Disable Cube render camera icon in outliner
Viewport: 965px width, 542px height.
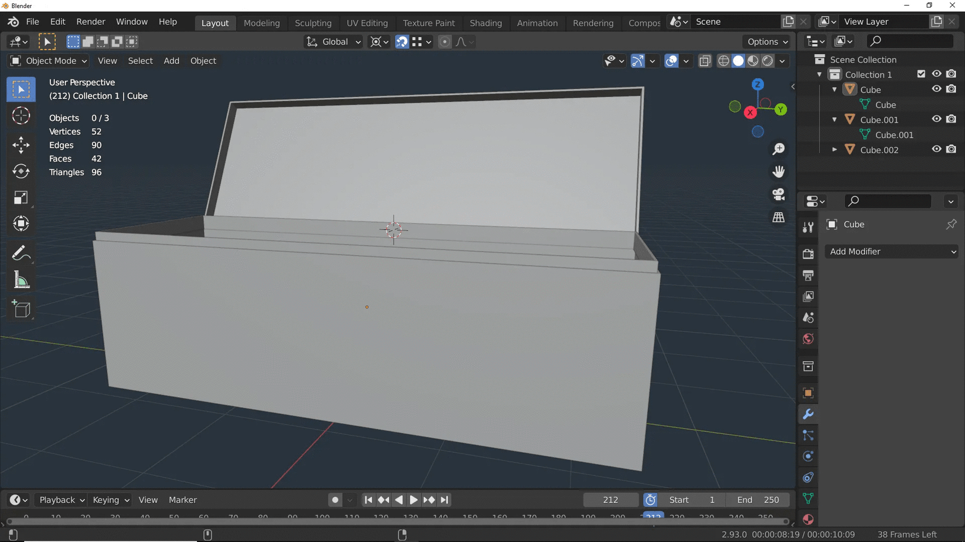point(951,89)
